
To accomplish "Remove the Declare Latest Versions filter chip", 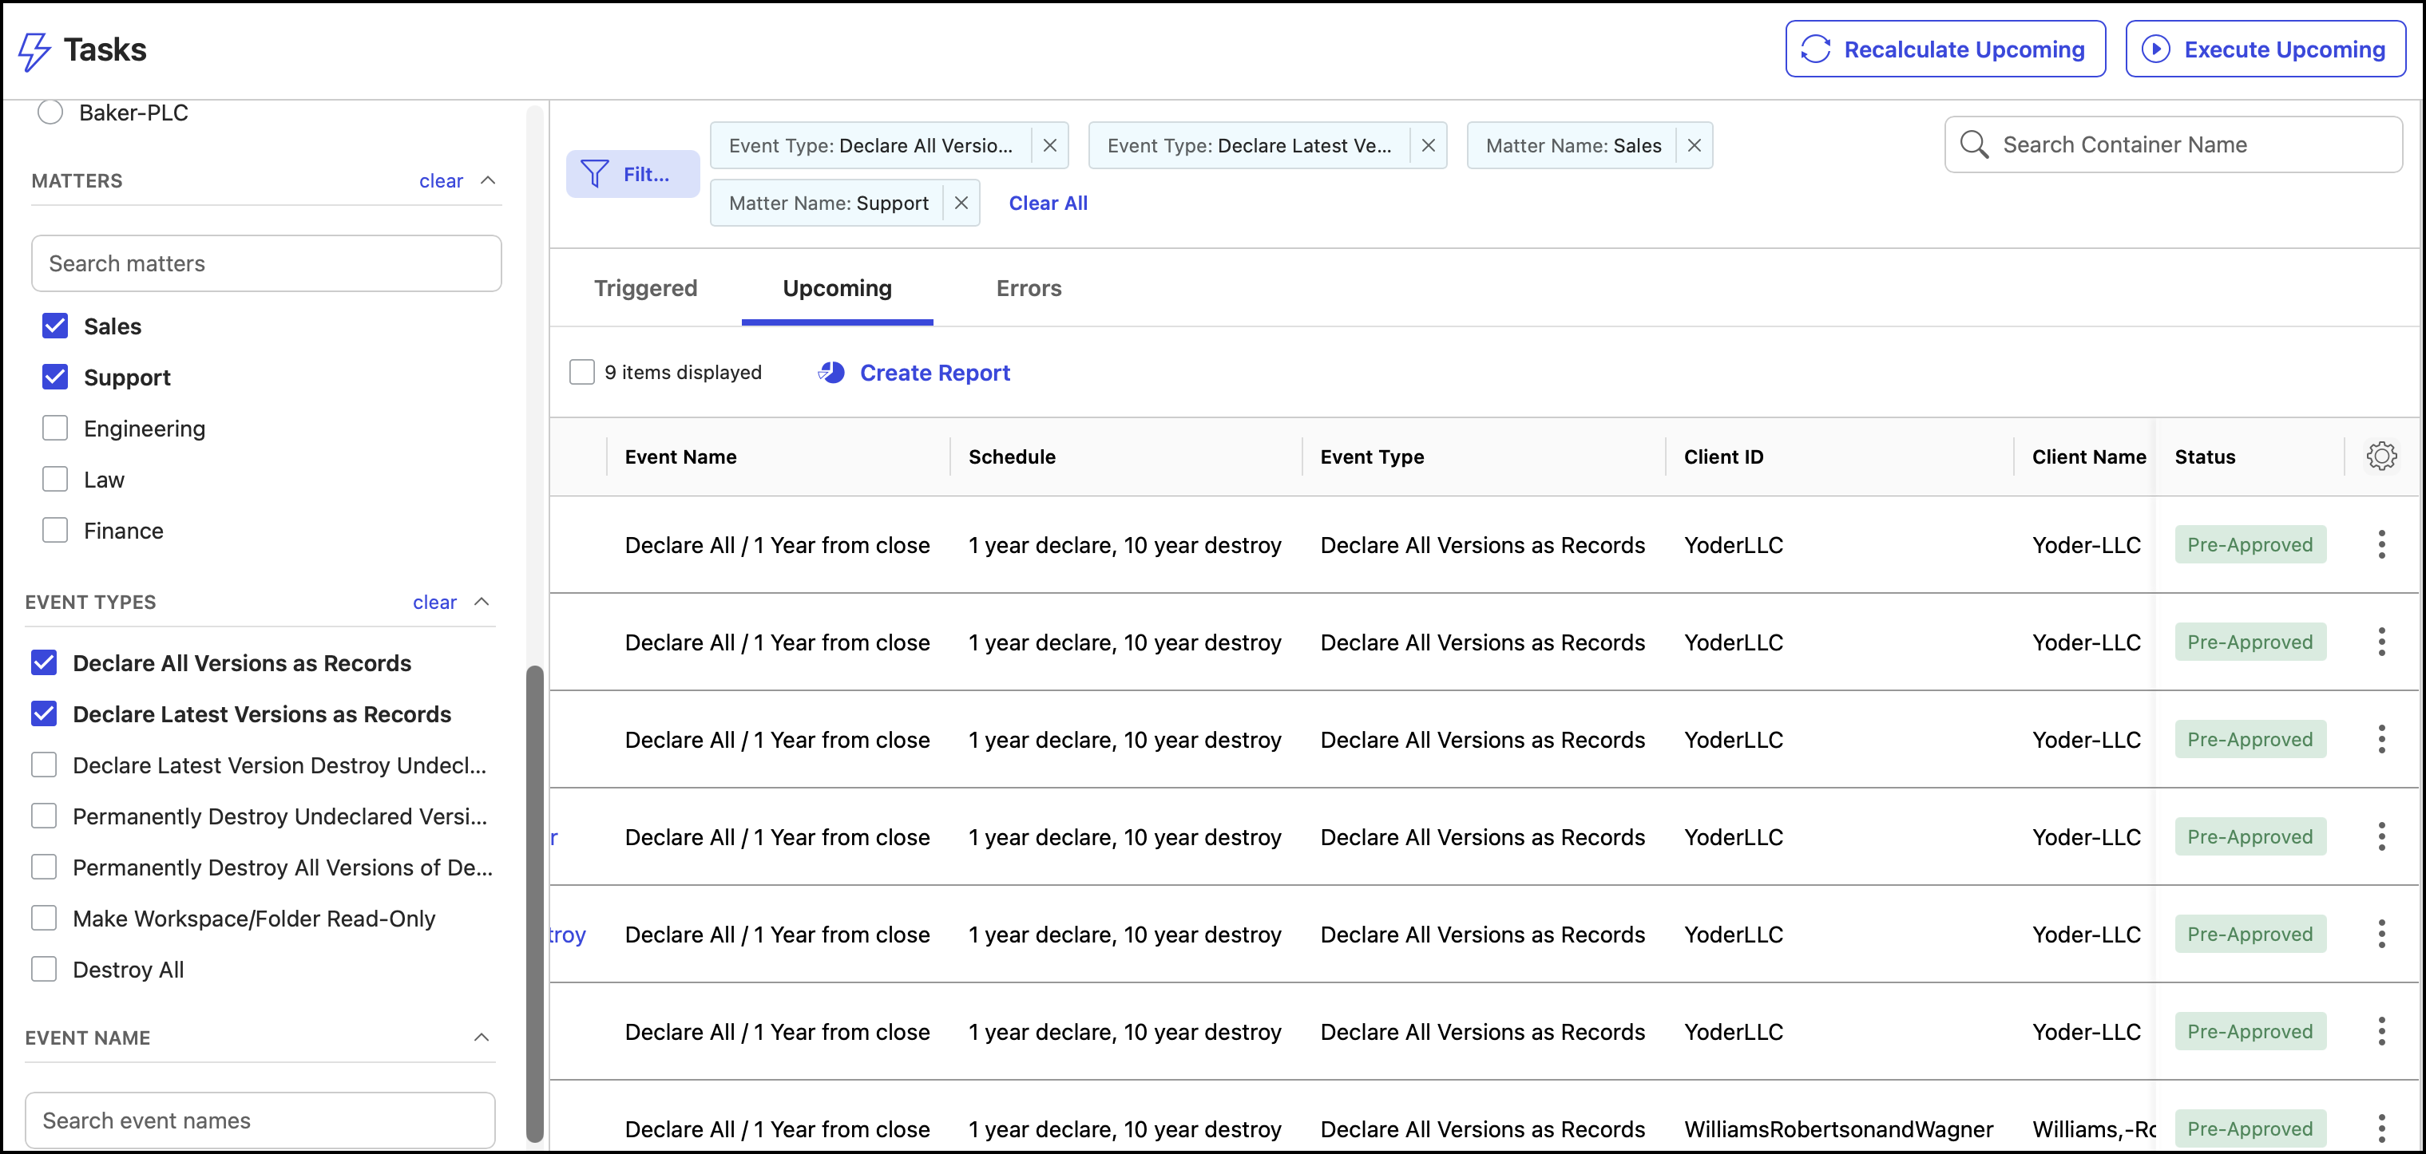I will (x=1428, y=146).
